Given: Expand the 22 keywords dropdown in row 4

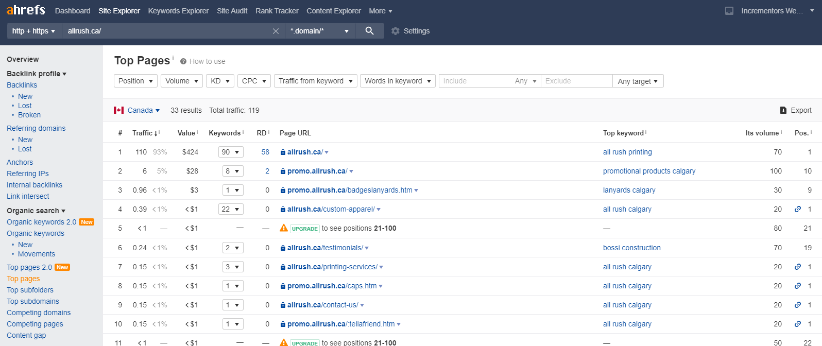Looking at the screenshot, I should (x=231, y=209).
